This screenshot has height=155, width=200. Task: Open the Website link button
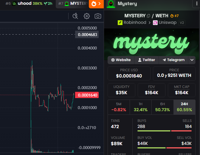[x=121, y=60]
